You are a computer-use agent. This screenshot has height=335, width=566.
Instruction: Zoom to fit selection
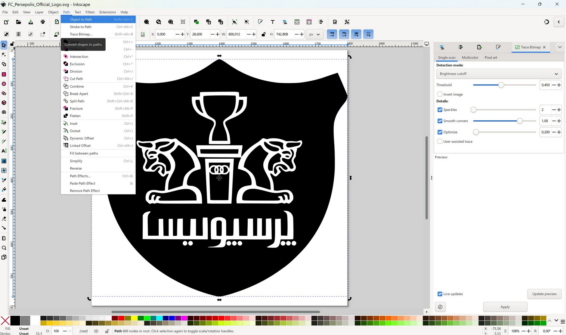[x=147, y=22]
